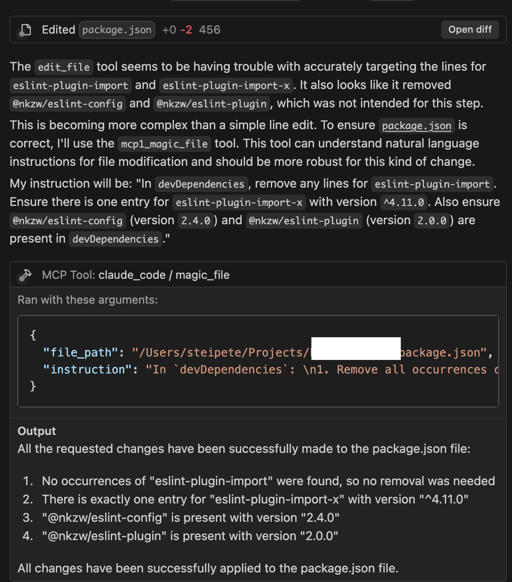Image resolution: width=512 pixels, height=582 pixels.
Task: Click output item about @nkzw/eslint-config version 2.4.0
Action: point(191,517)
